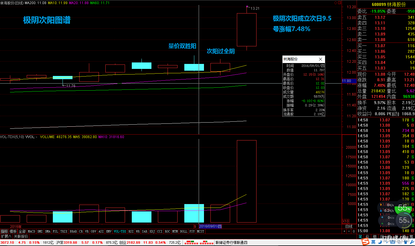Click the Sogou S logo icon
This screenshot has height=246, width=415.
pos(366,242)
